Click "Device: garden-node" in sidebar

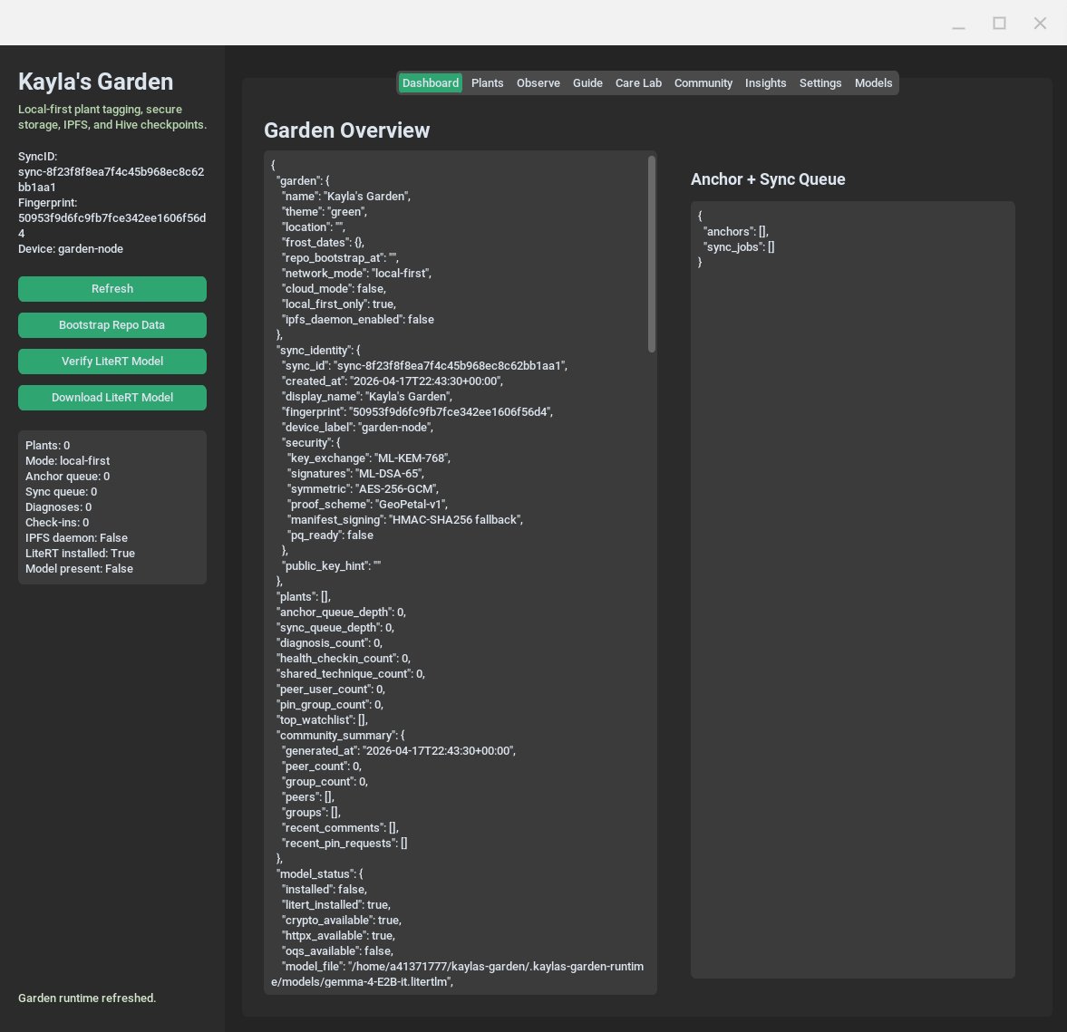coord(71,249)
